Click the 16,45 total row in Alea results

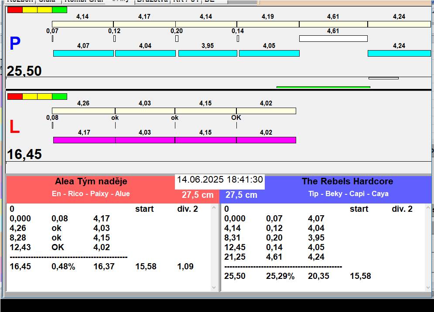20,267
